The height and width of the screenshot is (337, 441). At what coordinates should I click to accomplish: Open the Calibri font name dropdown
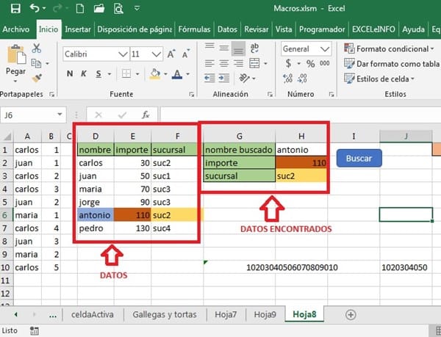[122, 54]
